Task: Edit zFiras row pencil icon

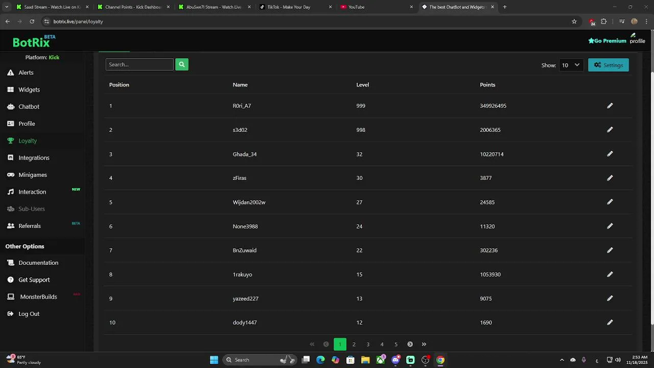Action: (x=610, y=178)
